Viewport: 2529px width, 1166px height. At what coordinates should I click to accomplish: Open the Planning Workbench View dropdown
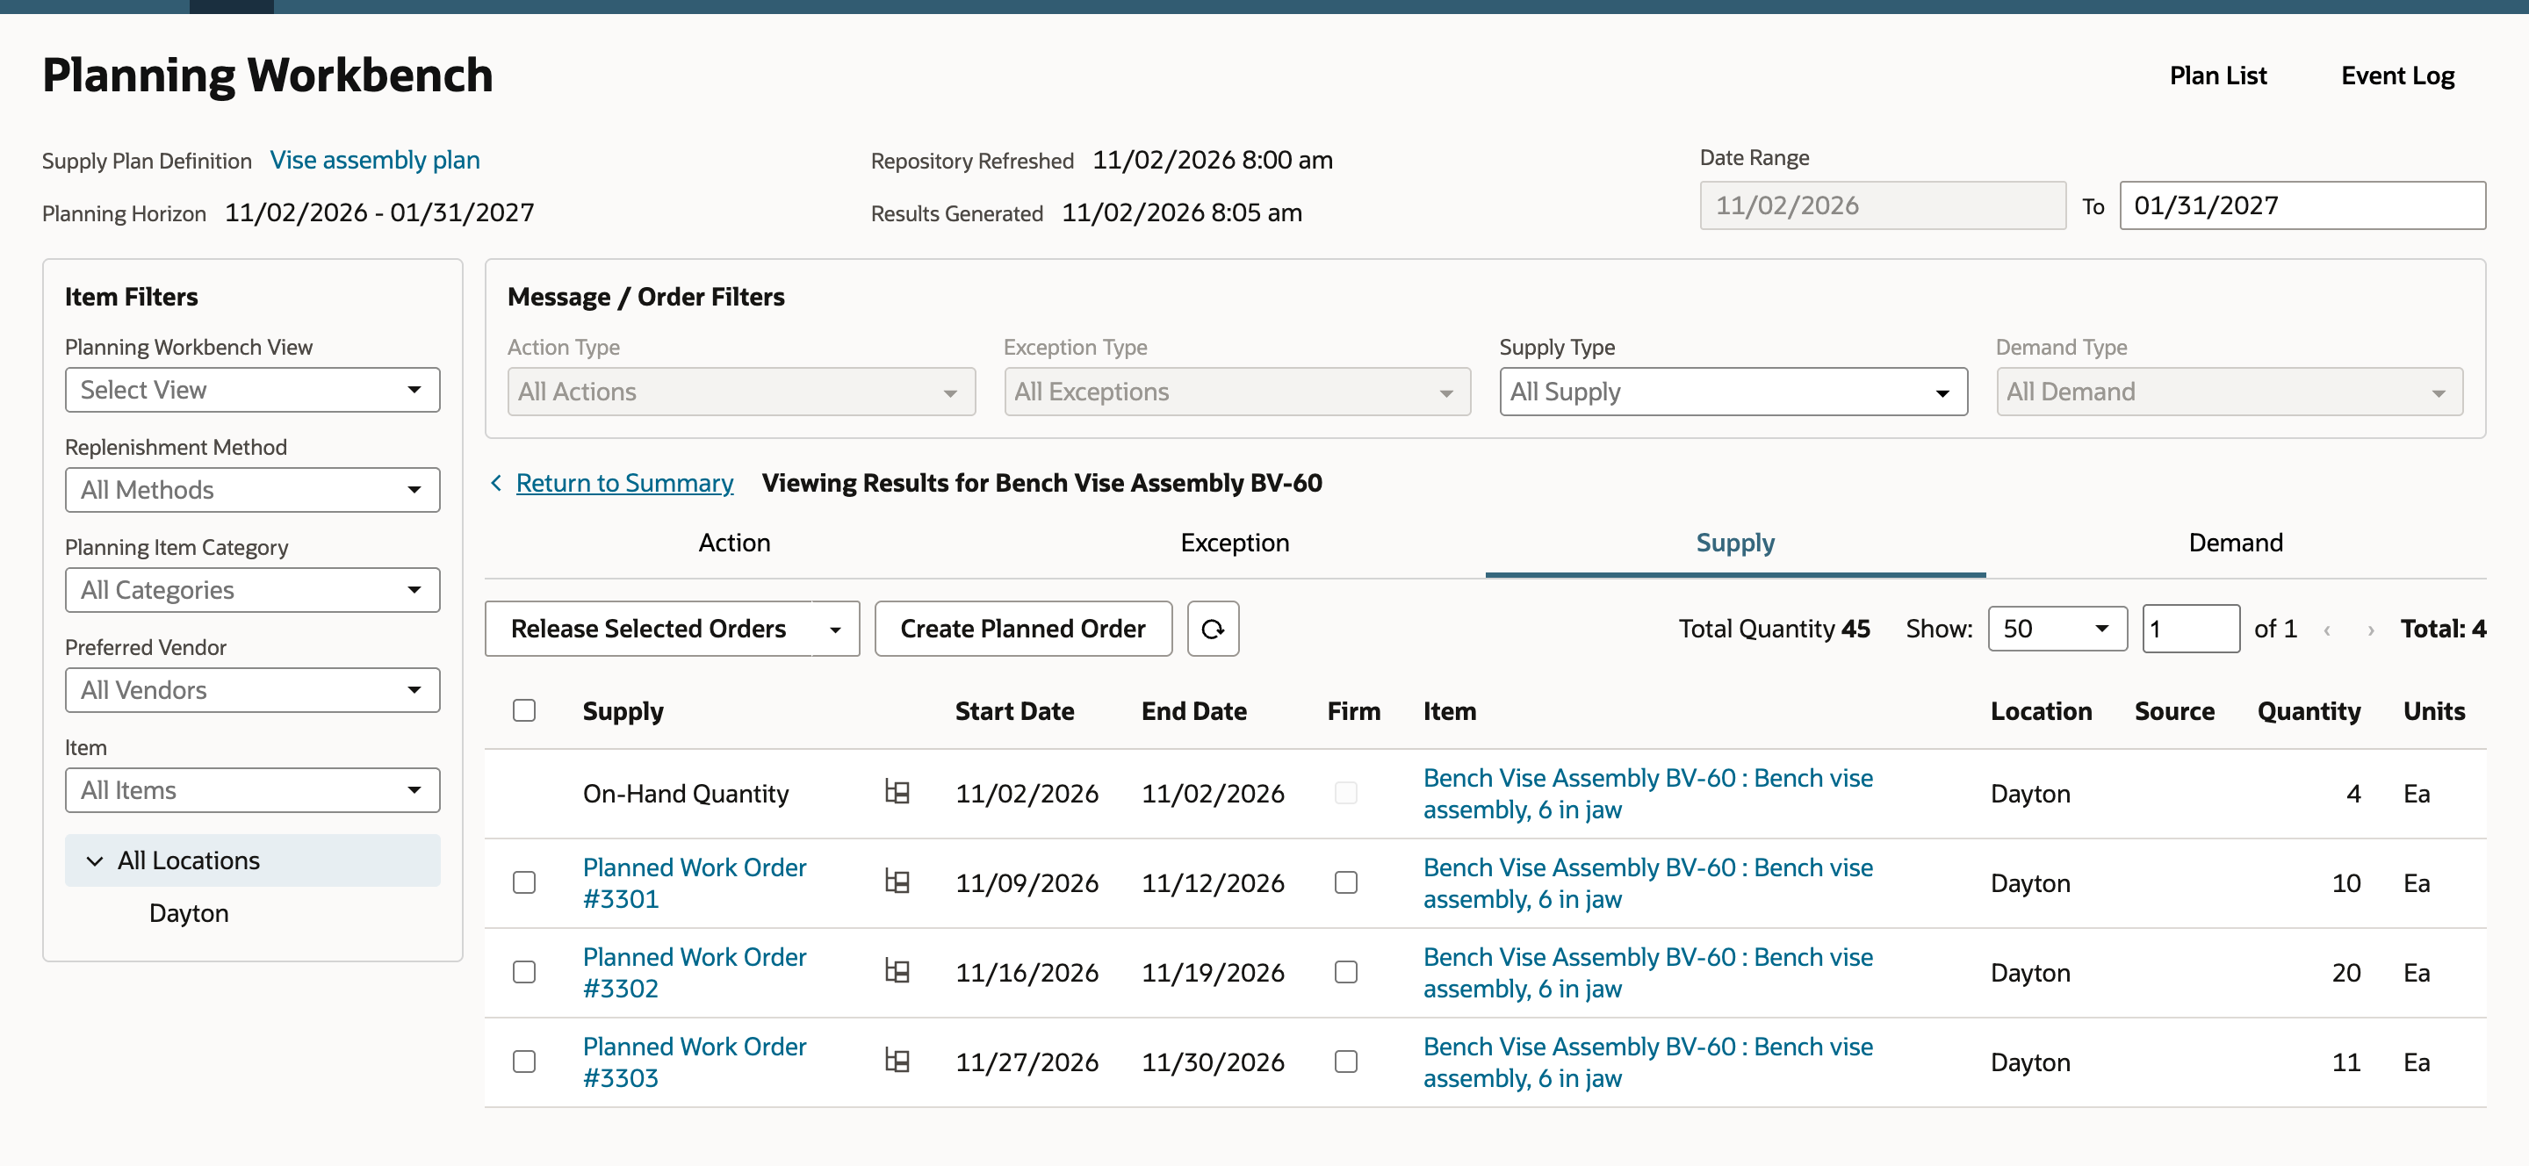[x=252, y=390]
